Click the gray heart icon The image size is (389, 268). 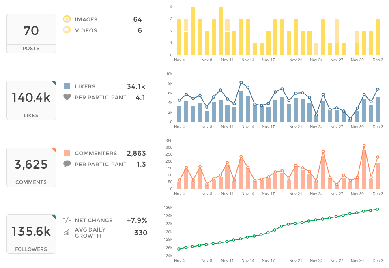tap(67, 97)
